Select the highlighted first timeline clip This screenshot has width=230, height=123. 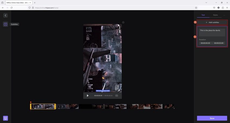click(x=43, y=107)
